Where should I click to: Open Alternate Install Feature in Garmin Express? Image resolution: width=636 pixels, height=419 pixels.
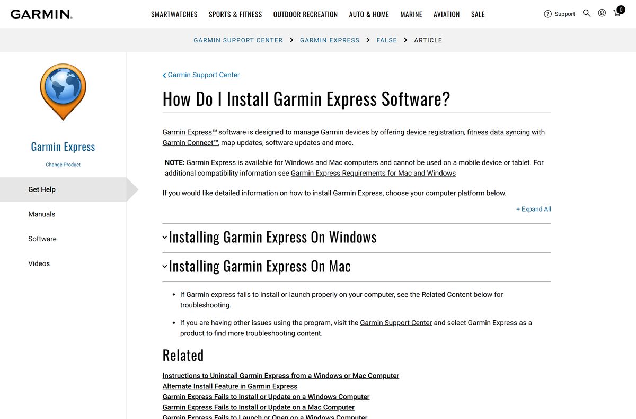coord(230,386)
